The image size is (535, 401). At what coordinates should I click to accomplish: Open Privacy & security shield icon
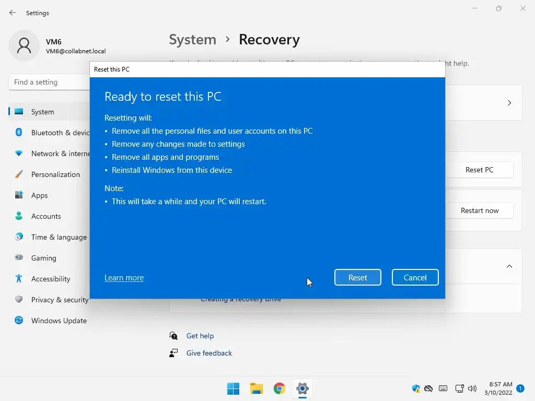coord(19,299)
